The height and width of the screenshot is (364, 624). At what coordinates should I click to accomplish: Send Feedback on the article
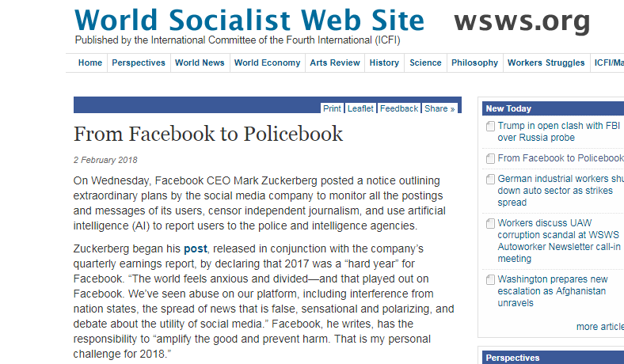pos(399,108)
